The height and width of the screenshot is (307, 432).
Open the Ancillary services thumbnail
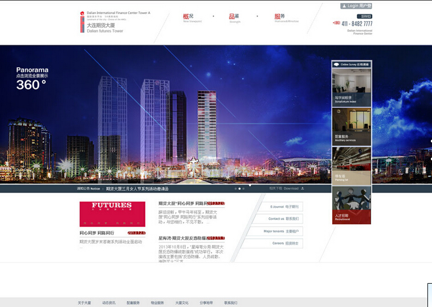click(x=352, y=126)
